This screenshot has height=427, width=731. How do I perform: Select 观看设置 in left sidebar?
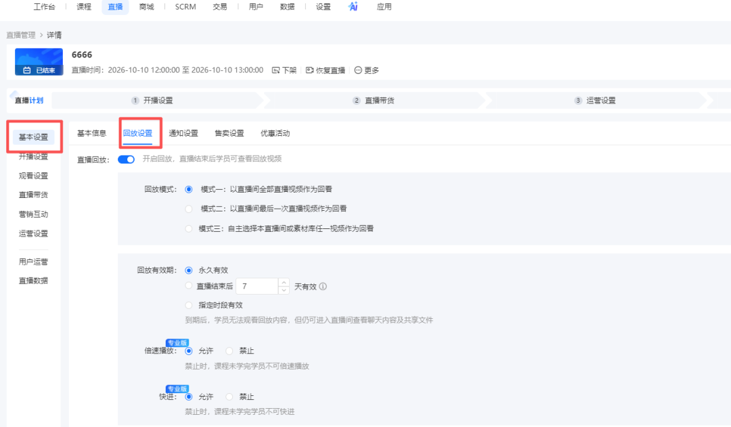tap(34, 176)
